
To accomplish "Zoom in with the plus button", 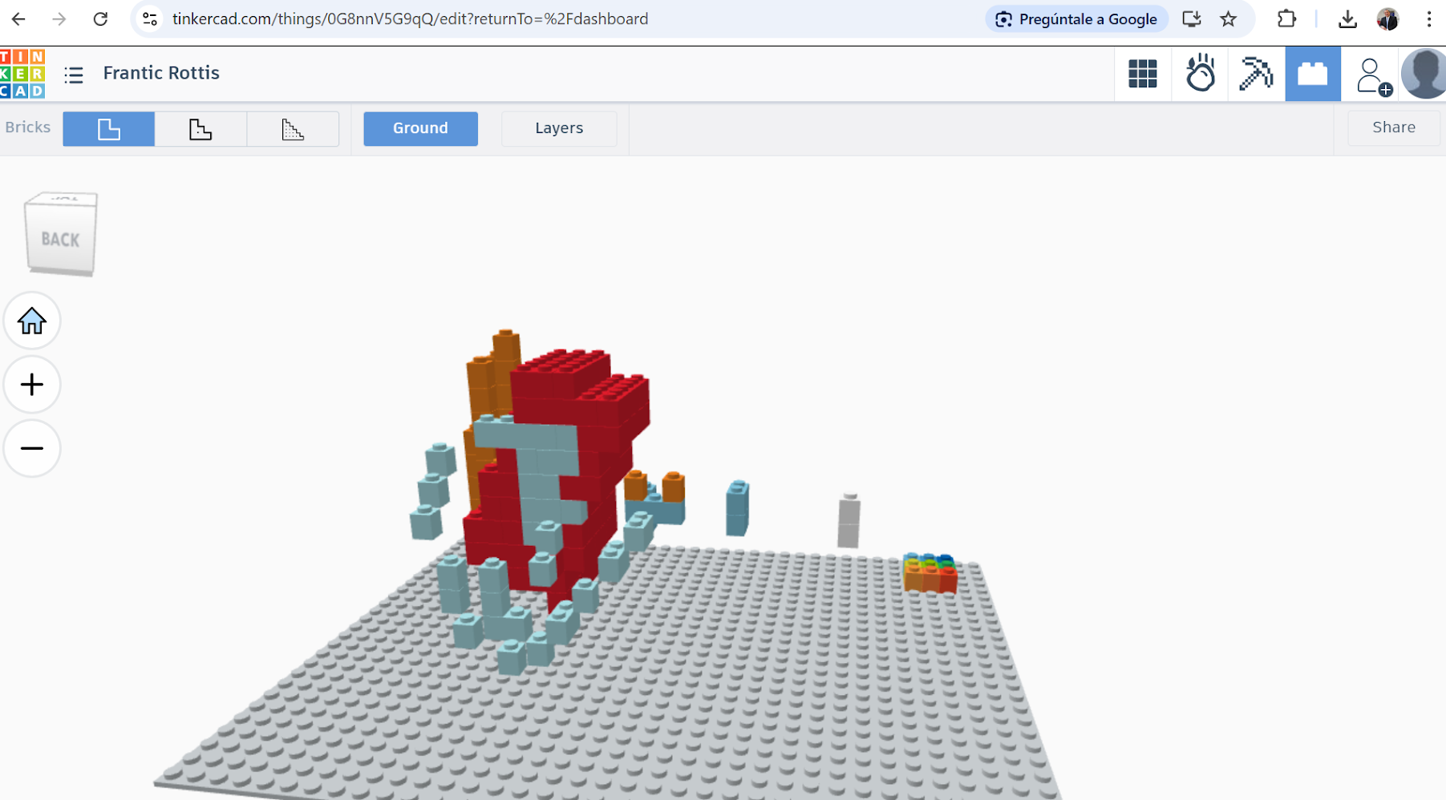I will pos(32,385).
